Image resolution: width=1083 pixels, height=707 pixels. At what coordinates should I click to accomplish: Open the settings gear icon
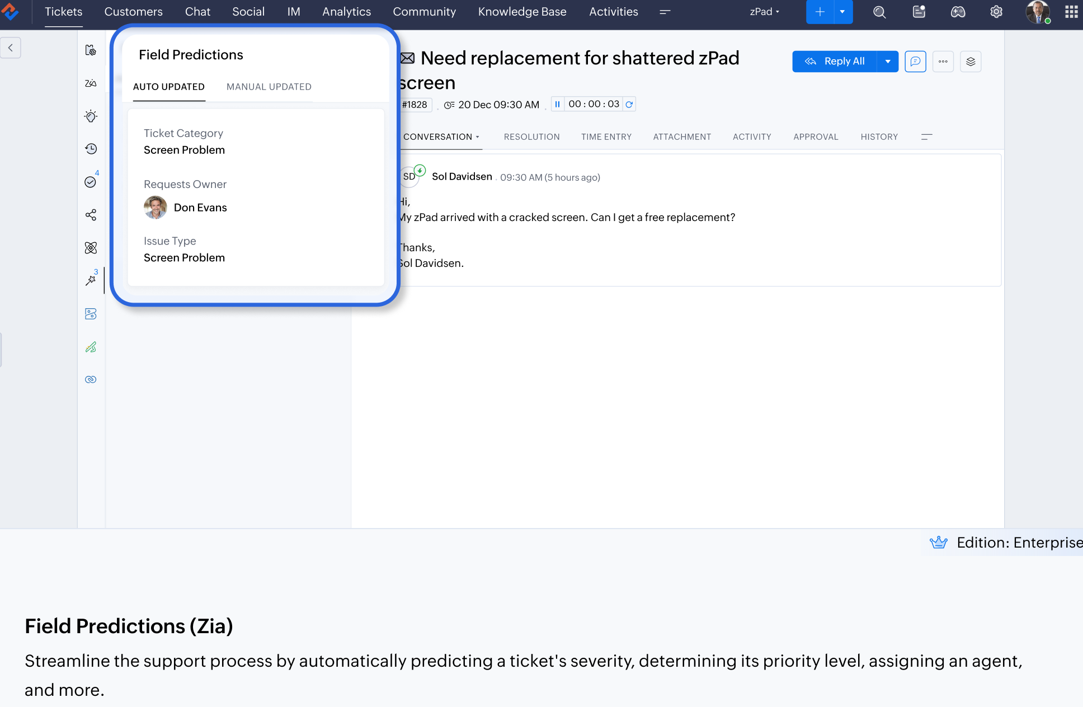(996, 12)
